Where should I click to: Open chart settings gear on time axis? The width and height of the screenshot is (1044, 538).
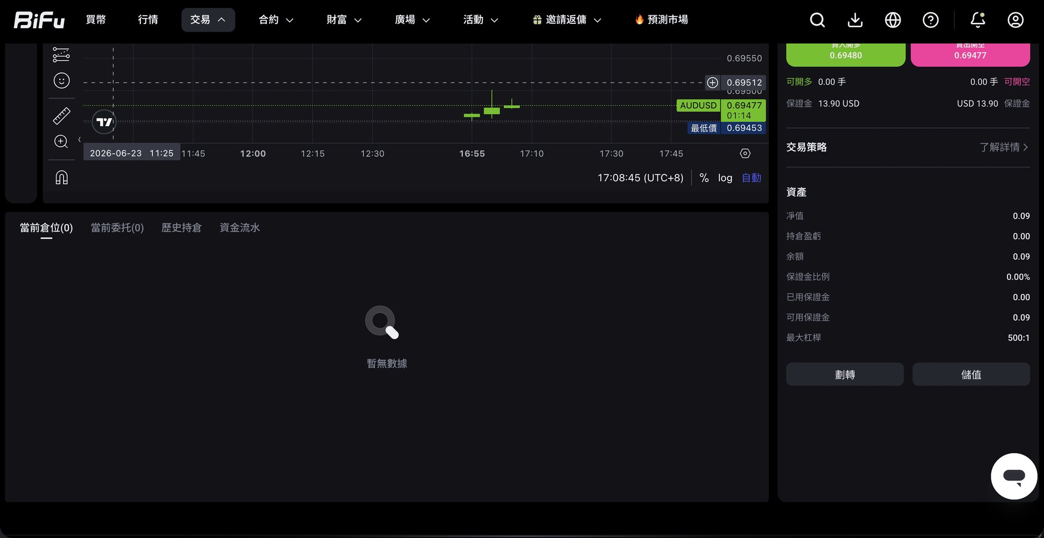(745, 153)
